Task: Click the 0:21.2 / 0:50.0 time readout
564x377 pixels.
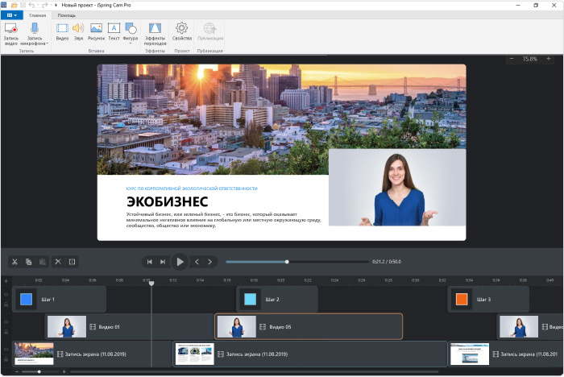Action: (387, 262)
